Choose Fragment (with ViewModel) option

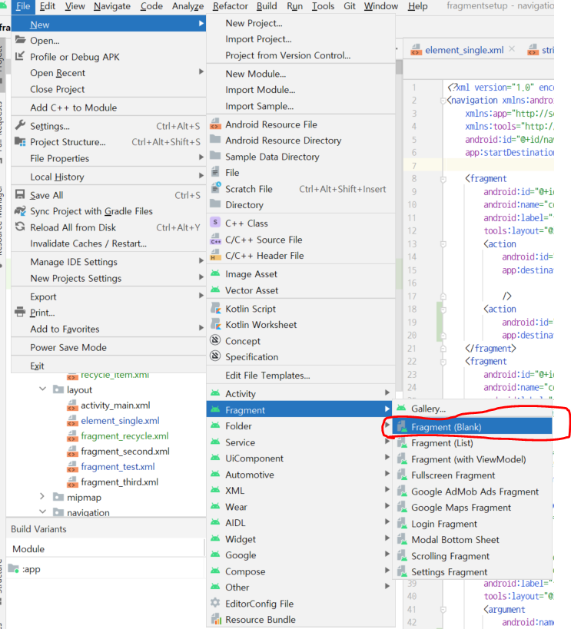click(472, 459)
